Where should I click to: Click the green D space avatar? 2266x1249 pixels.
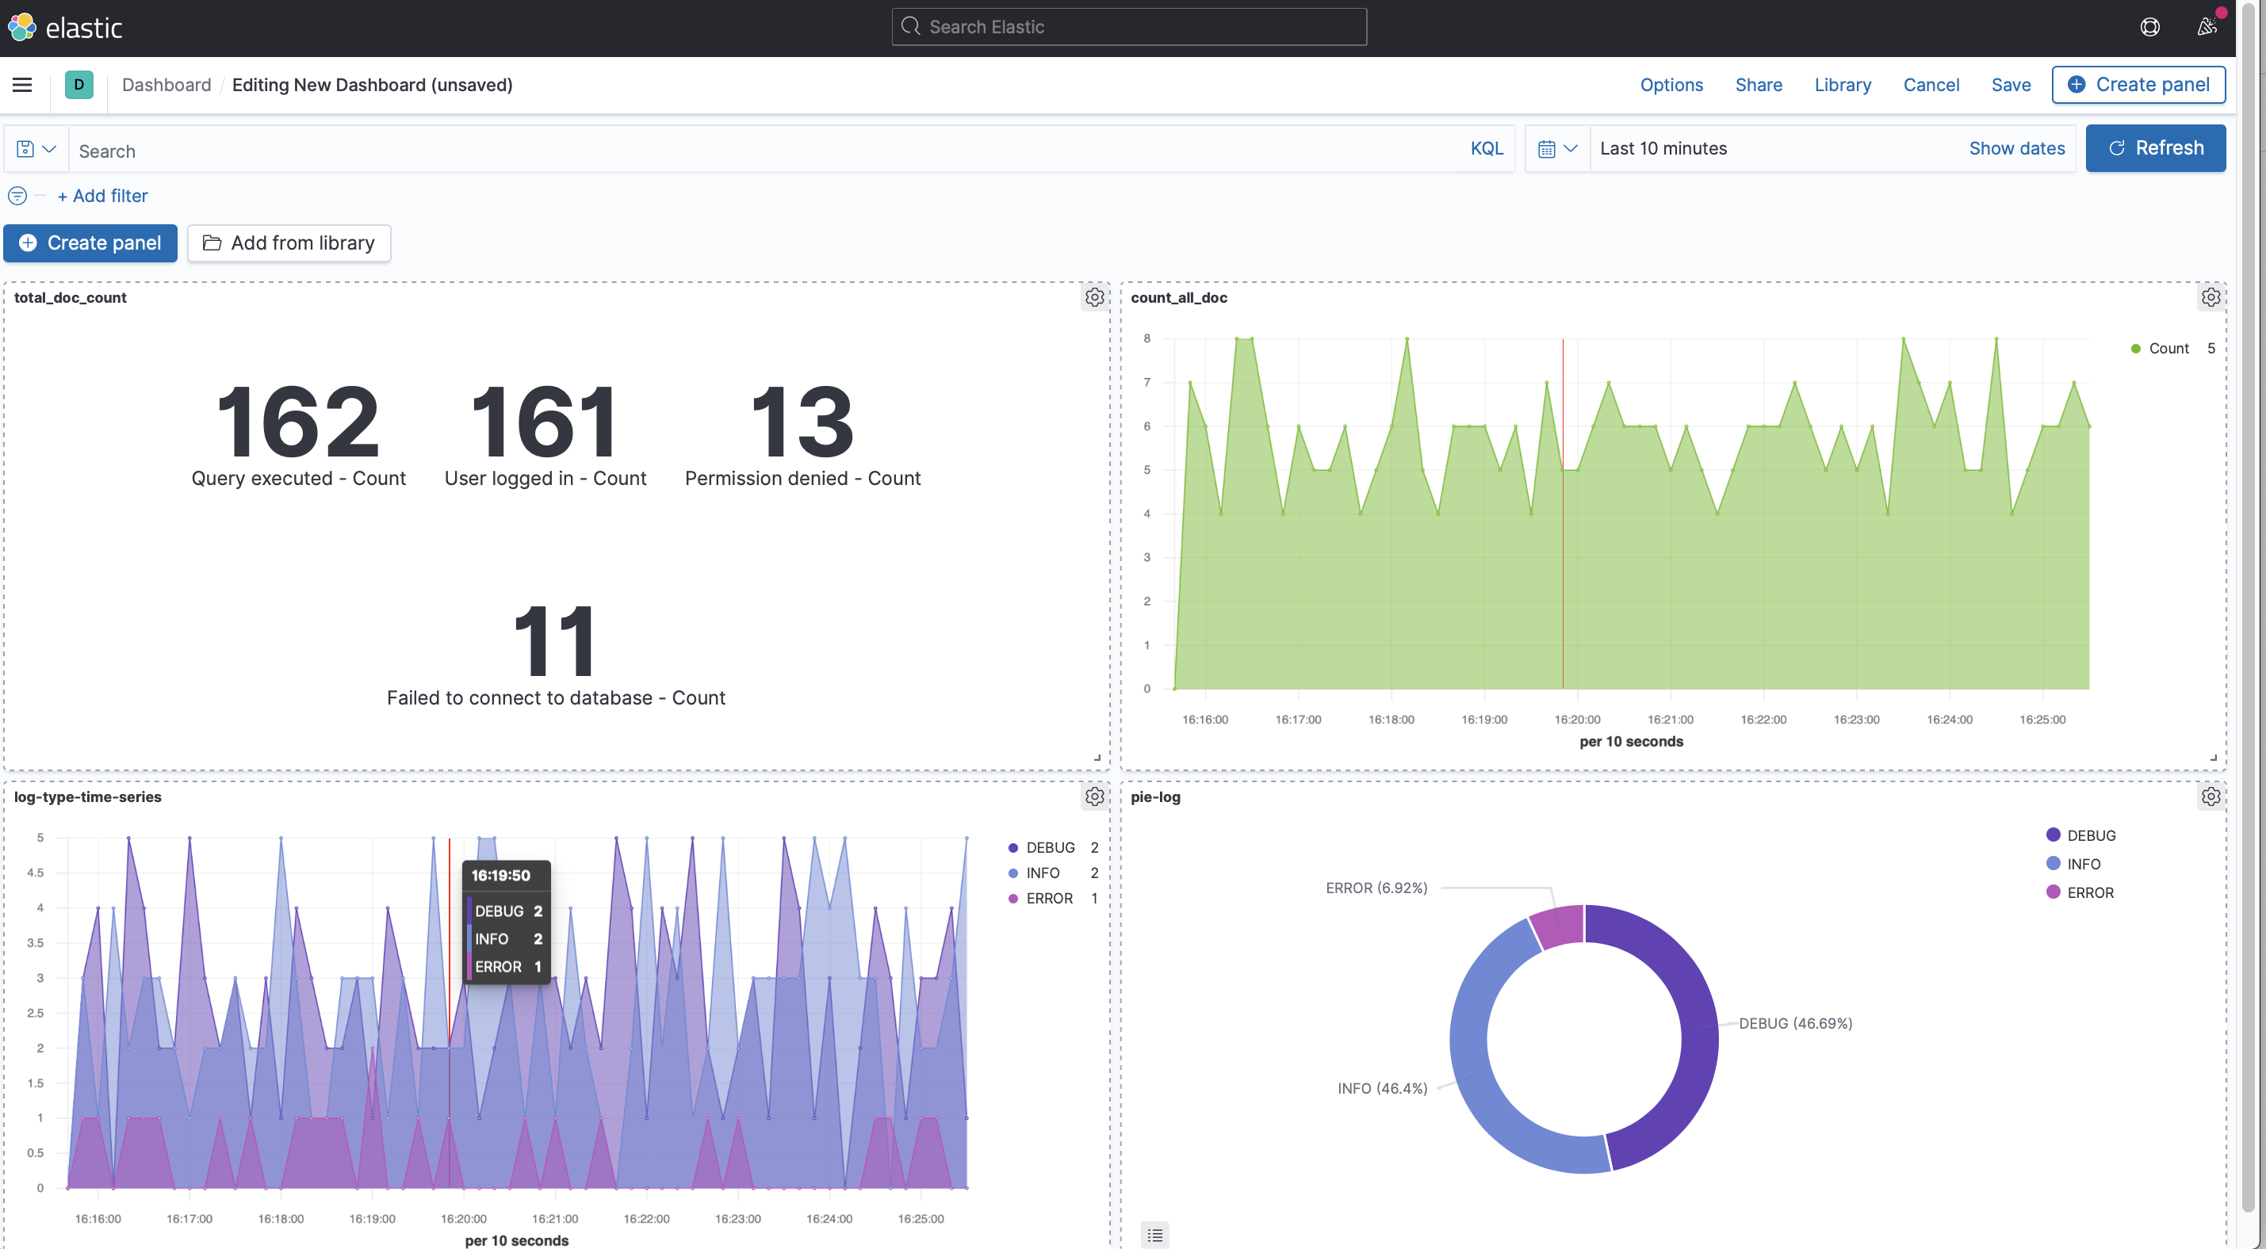(x=79, y=85)
